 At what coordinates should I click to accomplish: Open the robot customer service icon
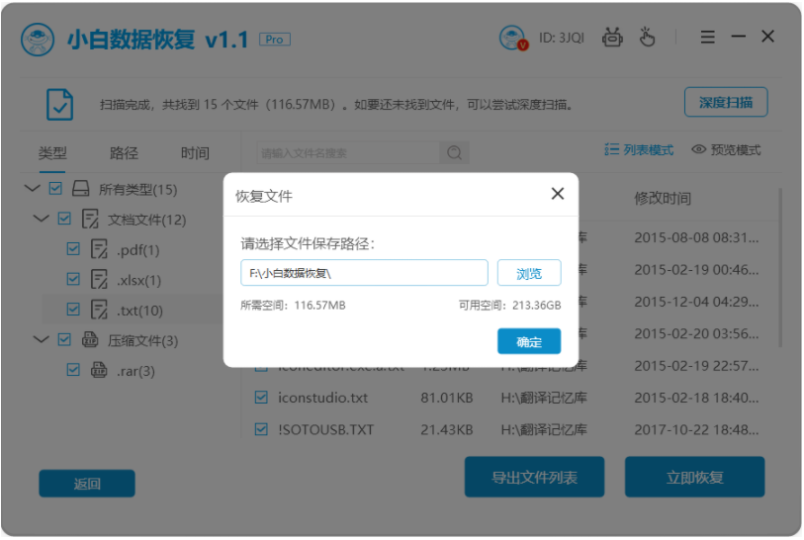[613, 38]
